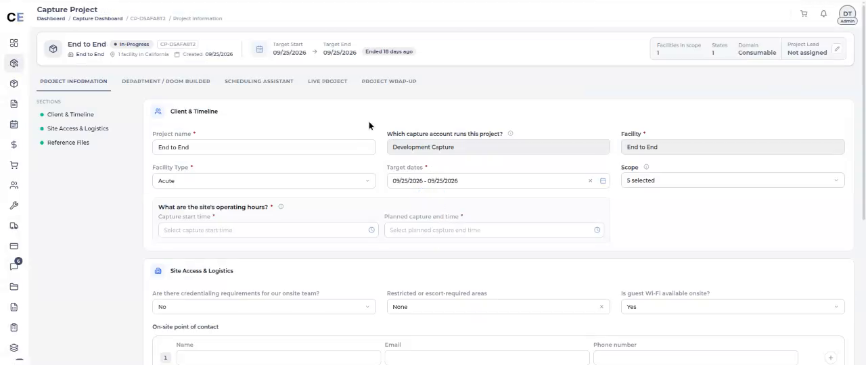Viewport: 866px width, 365px height.
Task: Open the clipboard sidebar icon
Action: tap(14, 328)
